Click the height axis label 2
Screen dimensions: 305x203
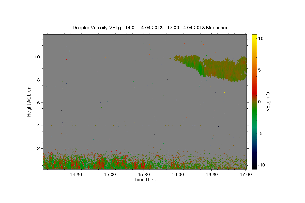point(39,148)
